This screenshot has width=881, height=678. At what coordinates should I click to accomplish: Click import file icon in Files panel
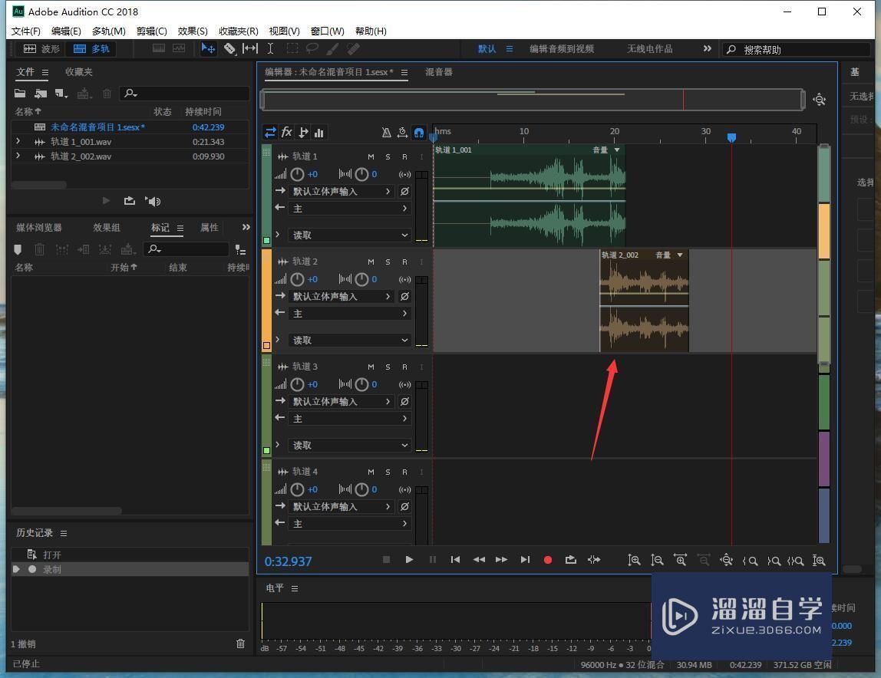41,94
